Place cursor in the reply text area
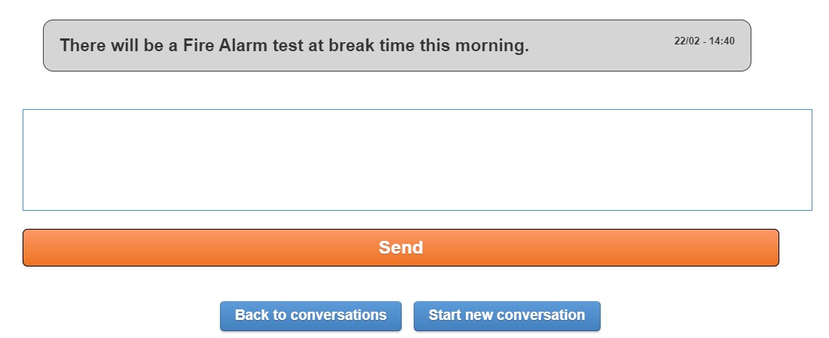 (x=417, y=160)
